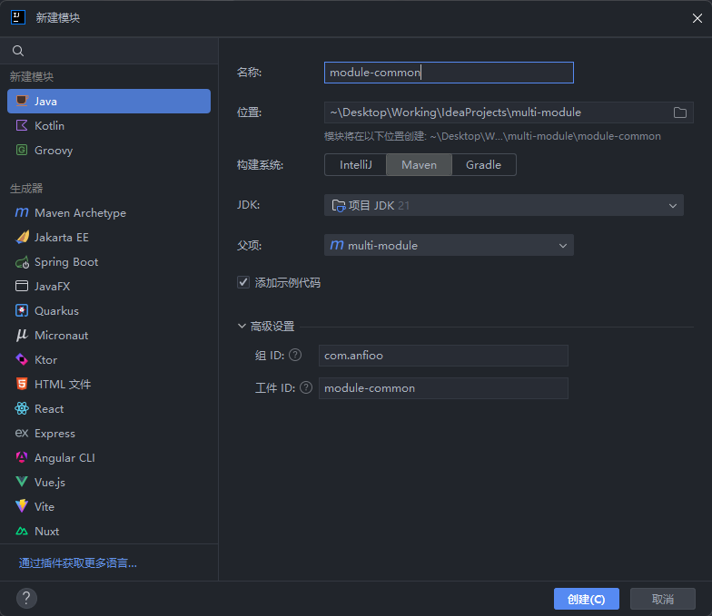
Task: Click the search magnifier icon
Action: [18, 51]
